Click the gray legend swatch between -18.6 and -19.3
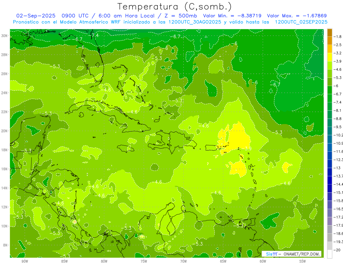 (x=330, y=238)
